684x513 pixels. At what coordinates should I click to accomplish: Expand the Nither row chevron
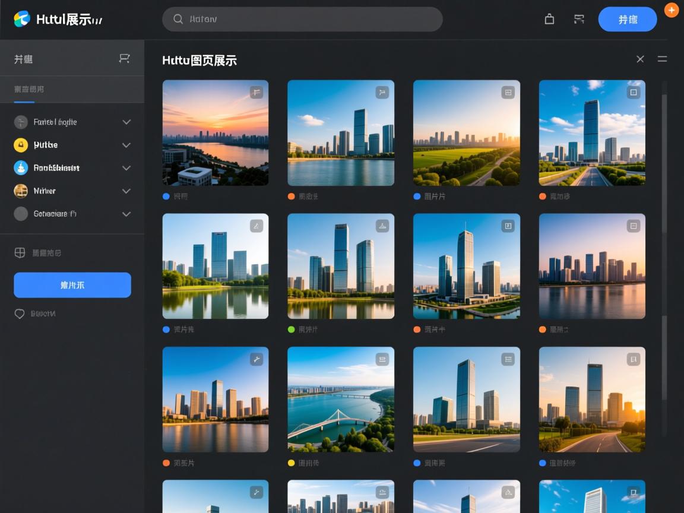pos(126,191)
